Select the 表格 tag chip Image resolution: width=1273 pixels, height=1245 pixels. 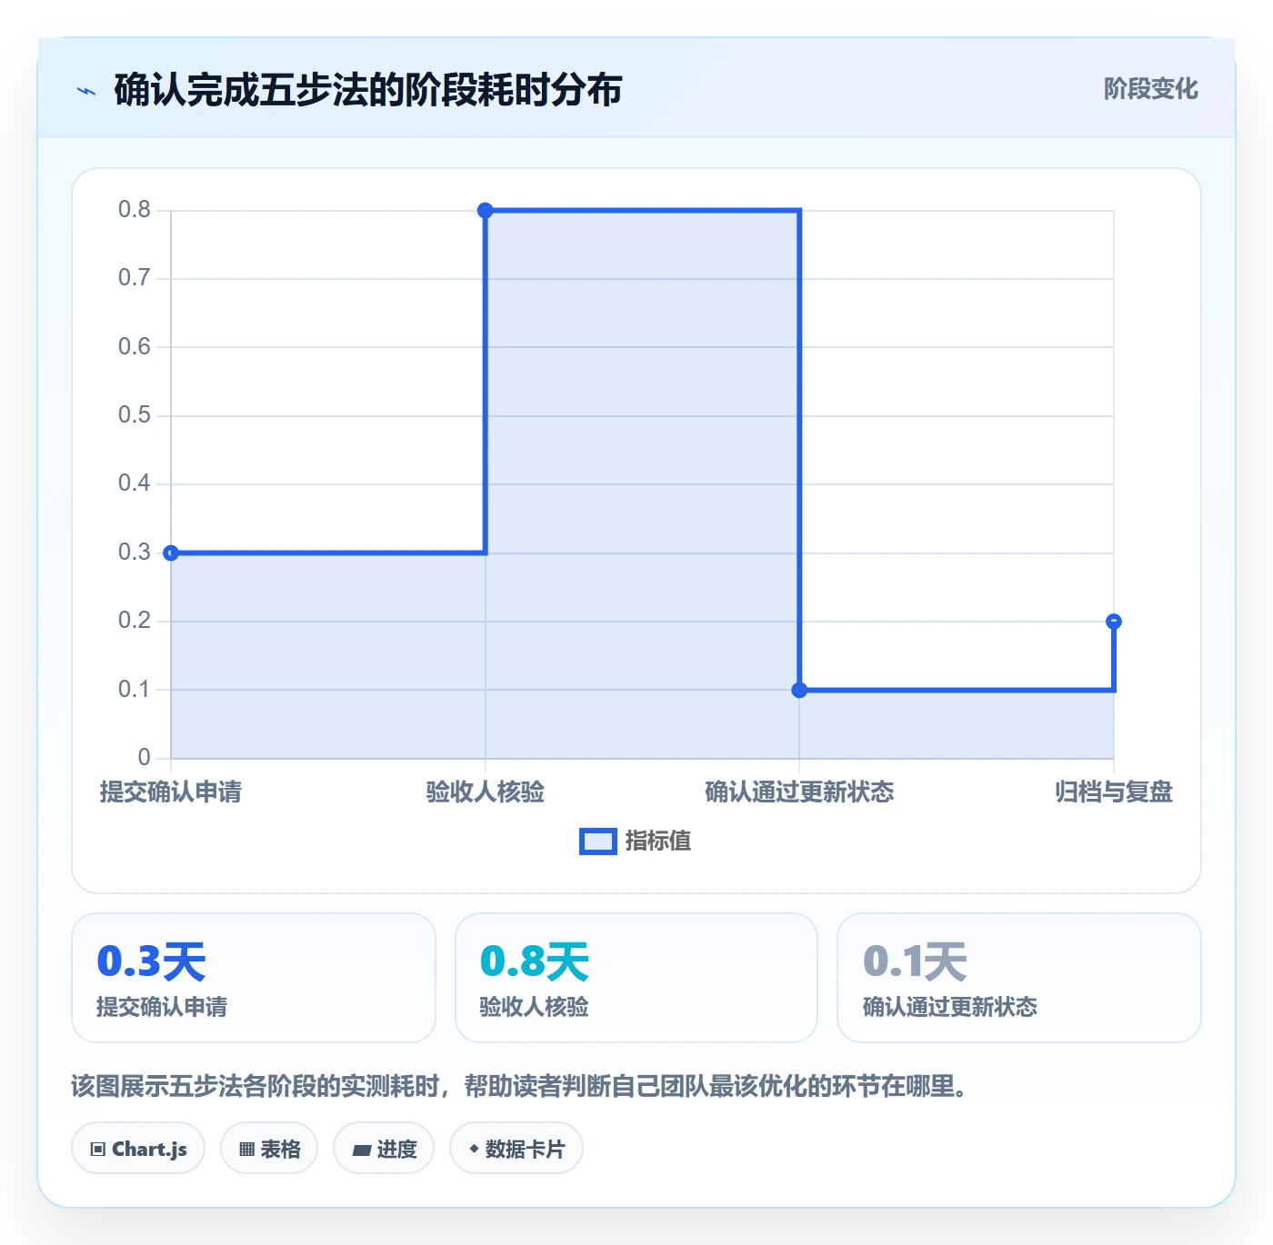pyautogui.click(x=269, y=1149)
